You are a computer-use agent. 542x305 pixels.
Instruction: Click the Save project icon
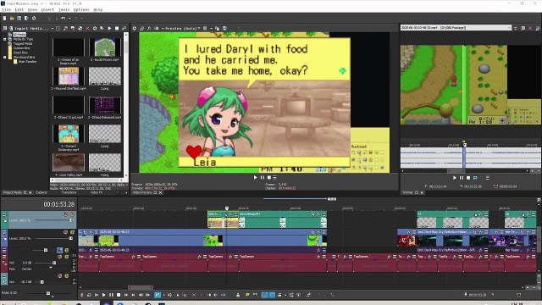(19, 19)
